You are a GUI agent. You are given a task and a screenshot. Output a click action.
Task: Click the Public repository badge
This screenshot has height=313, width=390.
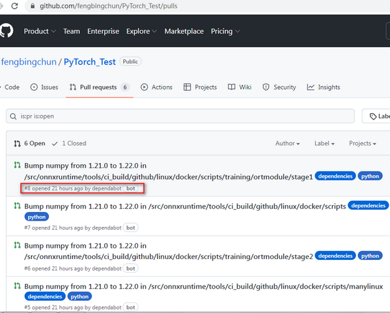tap(130, 61)
